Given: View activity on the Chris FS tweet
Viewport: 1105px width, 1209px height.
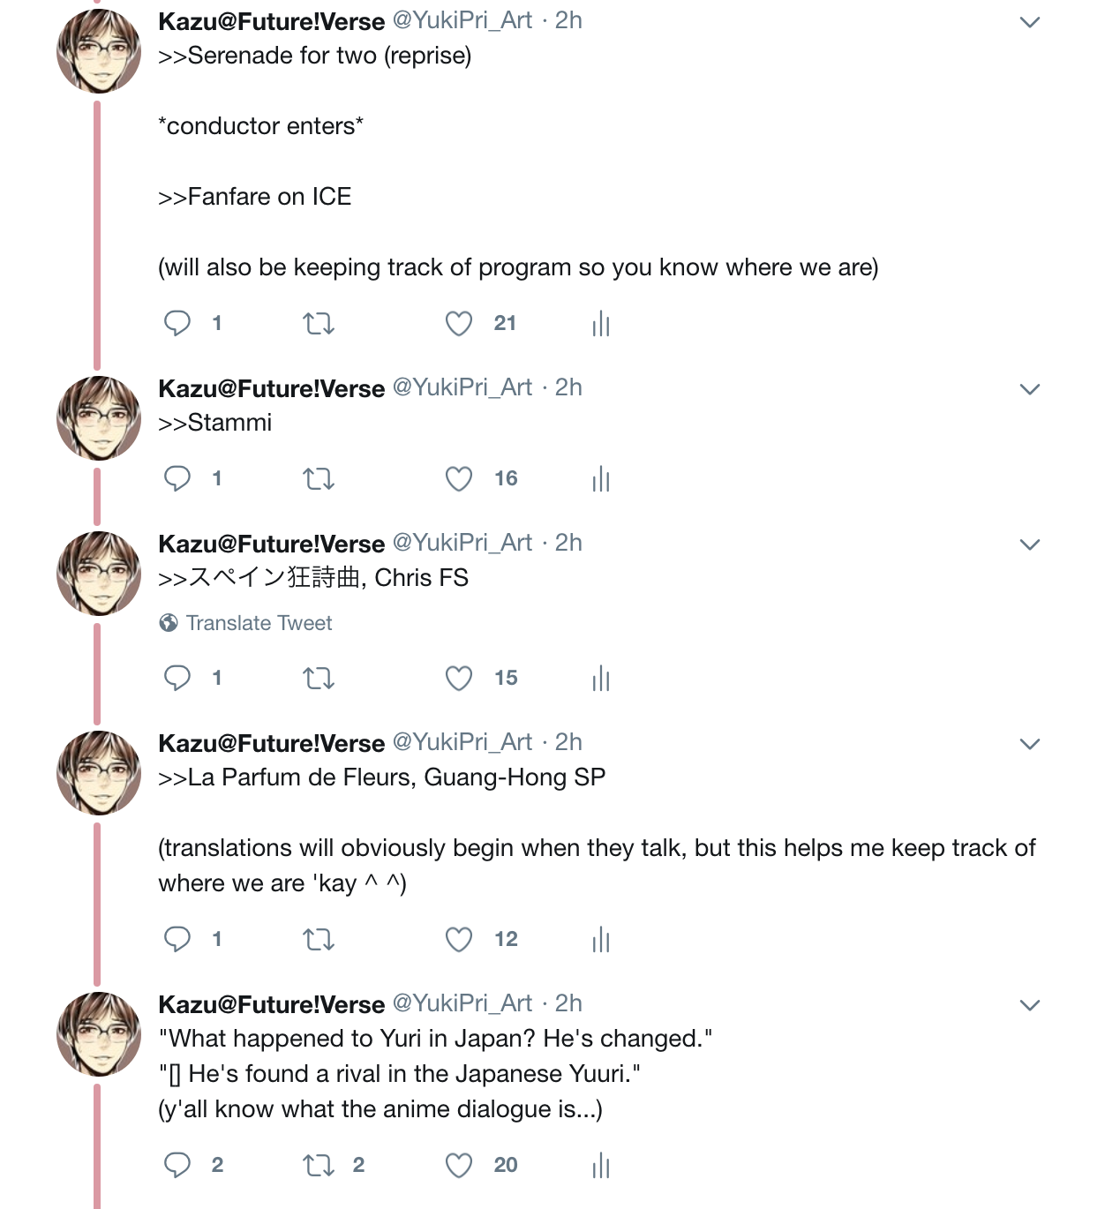Looking at the screenshot, I should tap(601, 679).
